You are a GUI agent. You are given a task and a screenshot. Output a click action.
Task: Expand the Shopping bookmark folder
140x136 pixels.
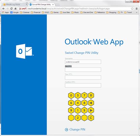111,12
